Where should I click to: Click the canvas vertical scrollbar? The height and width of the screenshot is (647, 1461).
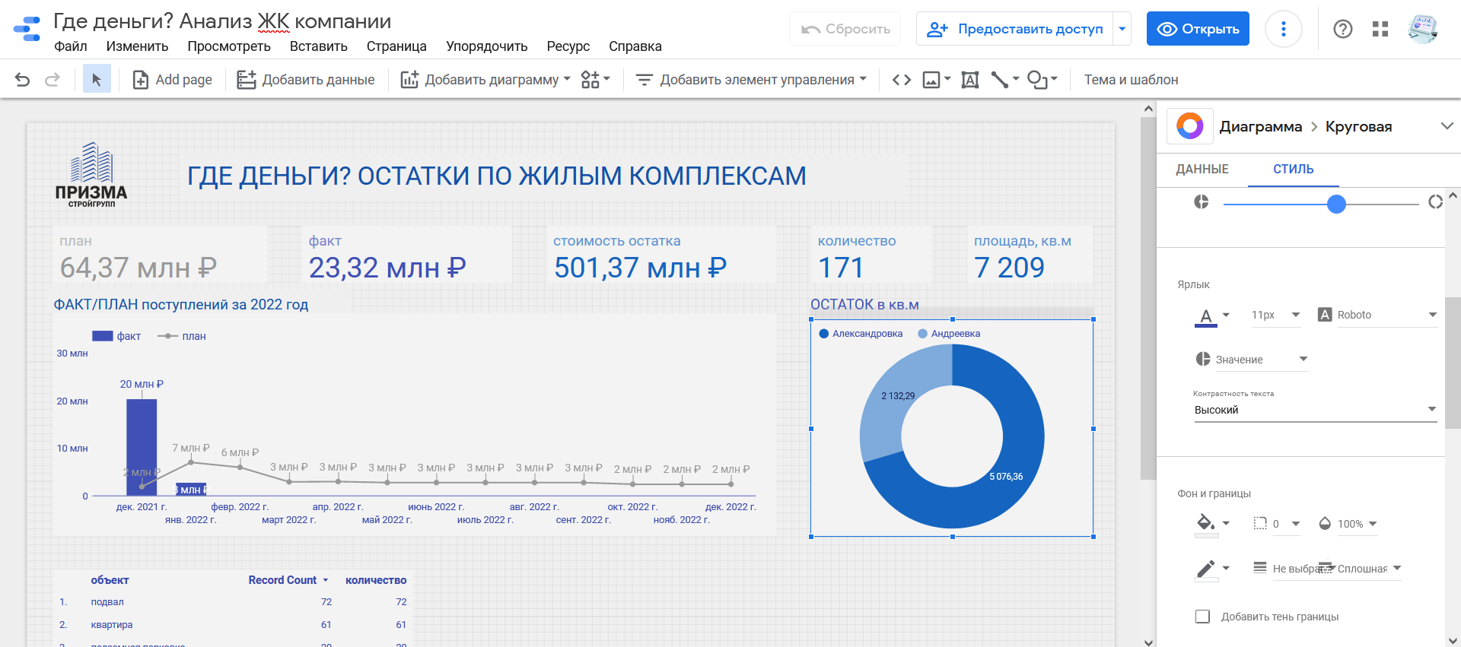point(1148,300)
